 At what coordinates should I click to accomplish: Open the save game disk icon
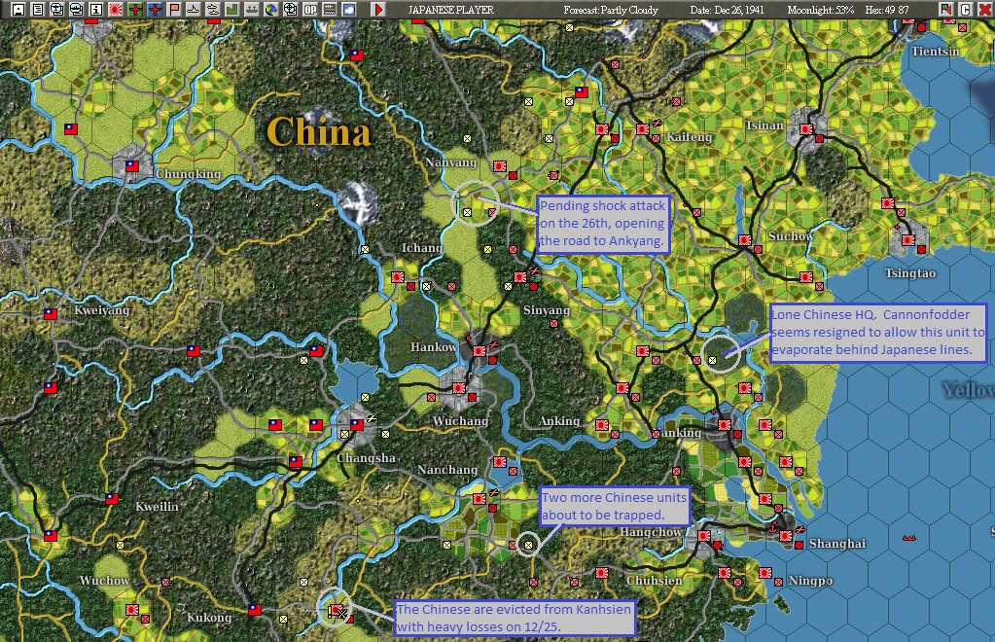point(18,10)
